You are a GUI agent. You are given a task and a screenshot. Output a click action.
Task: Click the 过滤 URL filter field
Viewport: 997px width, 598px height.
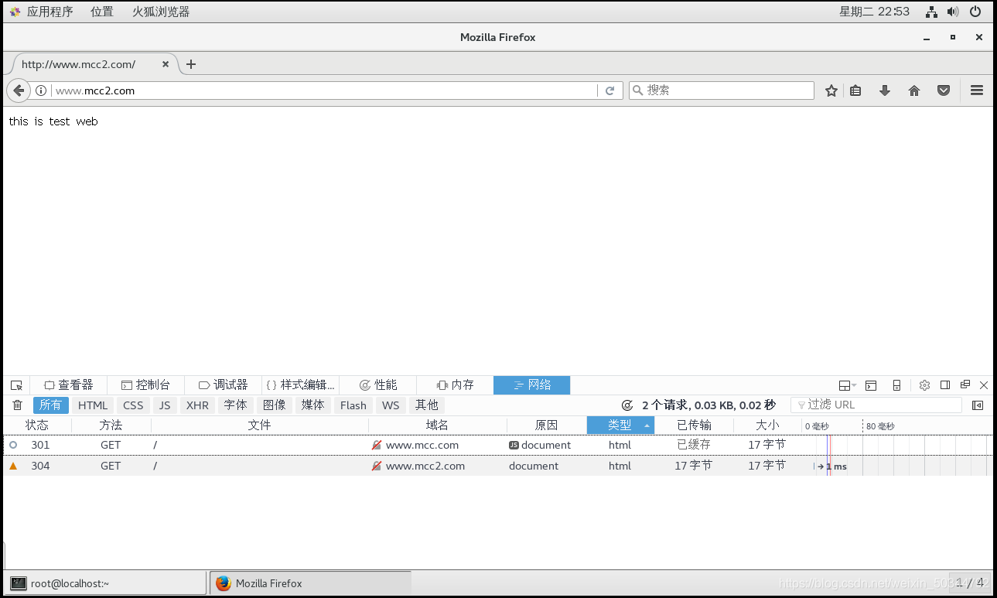coord(876,405)
